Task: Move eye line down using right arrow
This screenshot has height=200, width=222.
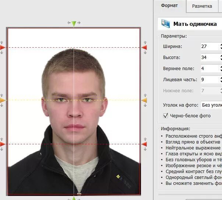Action: [x=145, y=105]
